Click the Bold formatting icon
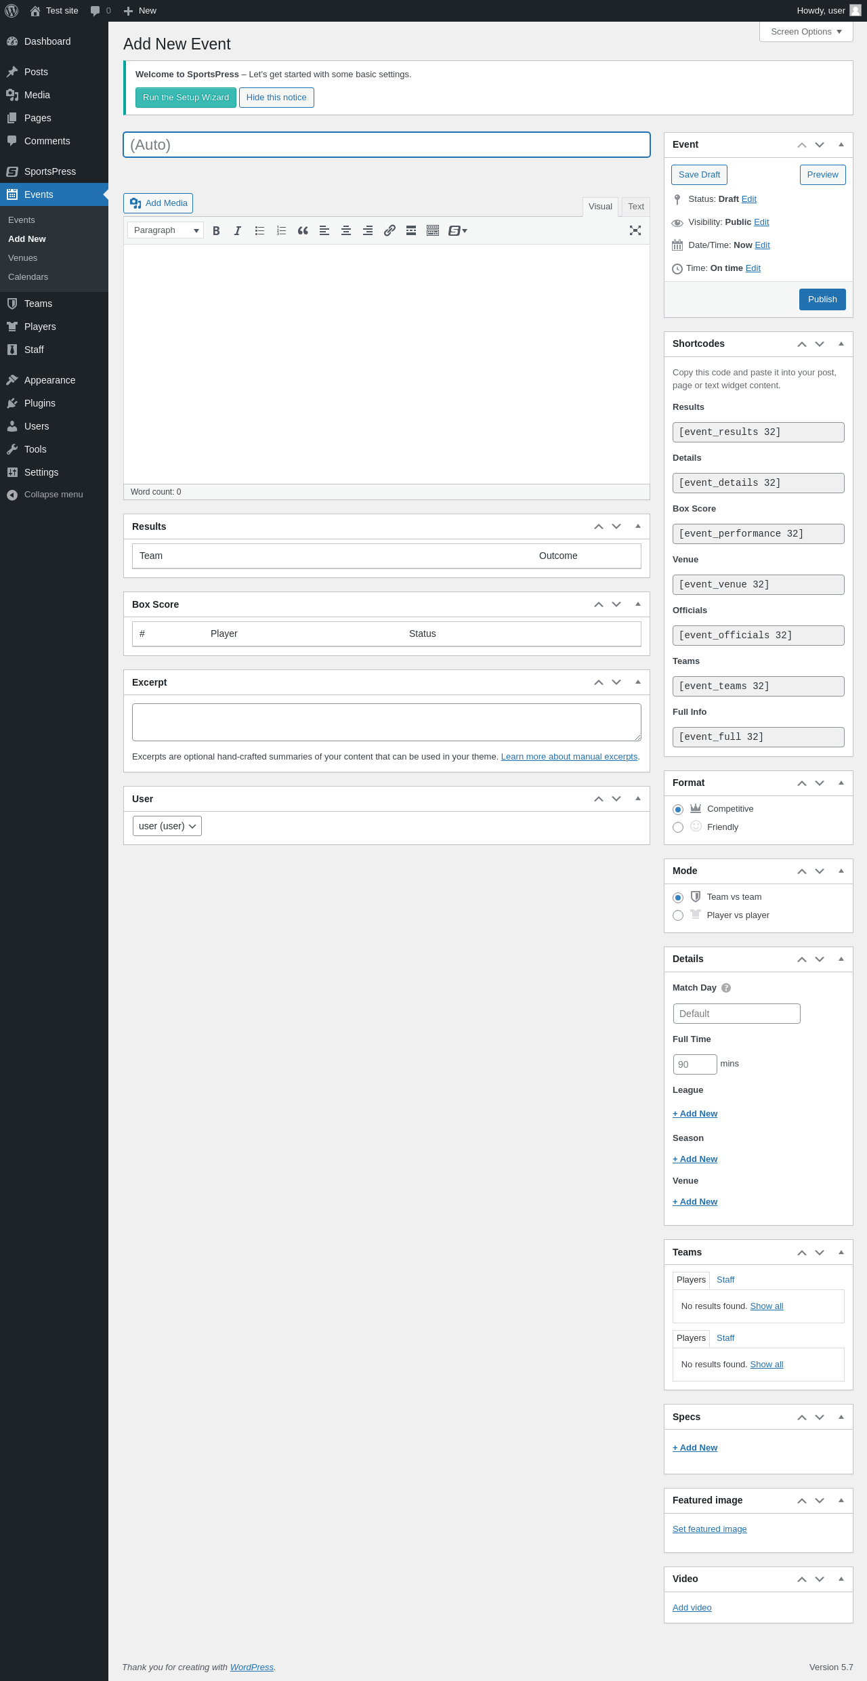Screen dimensions: 867x1681 point(216,231)
